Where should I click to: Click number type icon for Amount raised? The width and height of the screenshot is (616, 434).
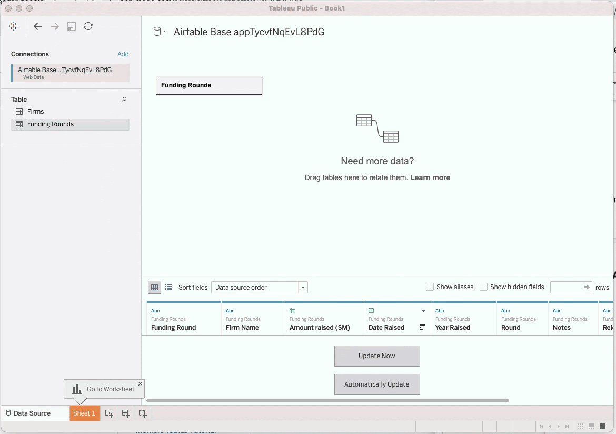click(x=292, y=310)
